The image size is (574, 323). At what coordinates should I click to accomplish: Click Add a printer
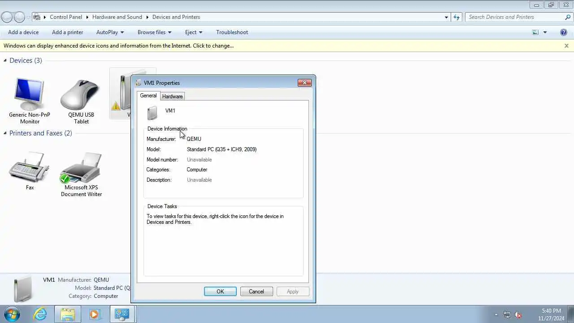[x=67, y=32]
